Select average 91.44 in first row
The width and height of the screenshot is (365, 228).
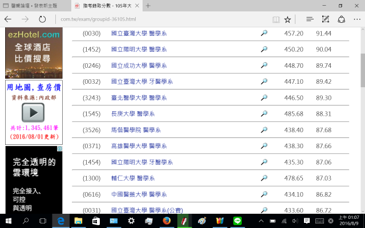point(323,34)
